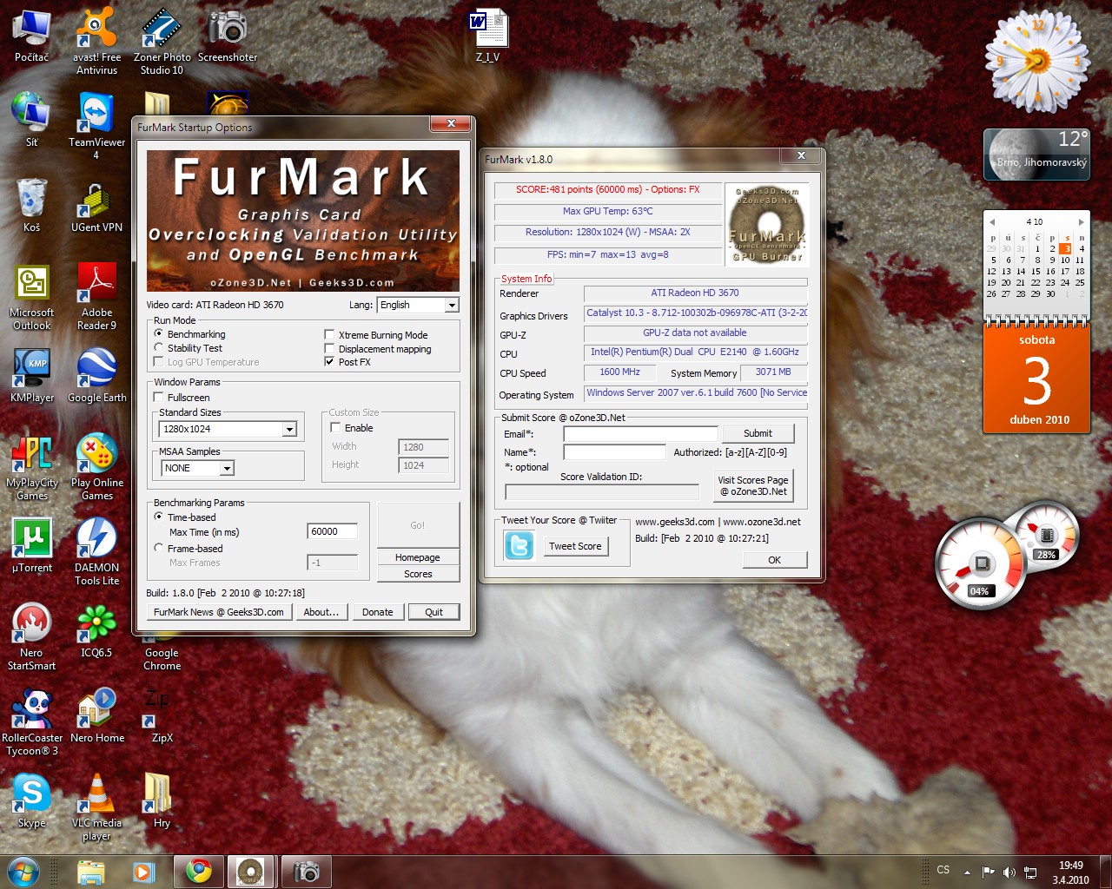Click the Twitter bird icon
Viewport: 1112px width, 889px height.
[520, 546]
